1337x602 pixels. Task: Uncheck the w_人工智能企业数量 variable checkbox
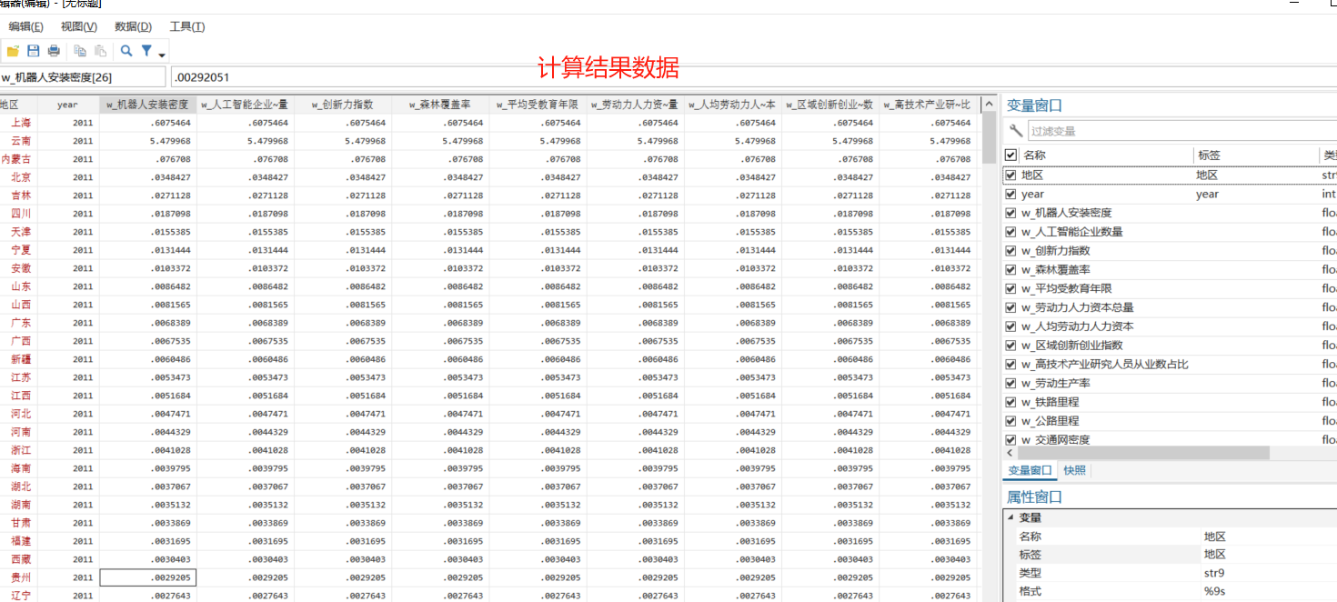pos(1010,232)
